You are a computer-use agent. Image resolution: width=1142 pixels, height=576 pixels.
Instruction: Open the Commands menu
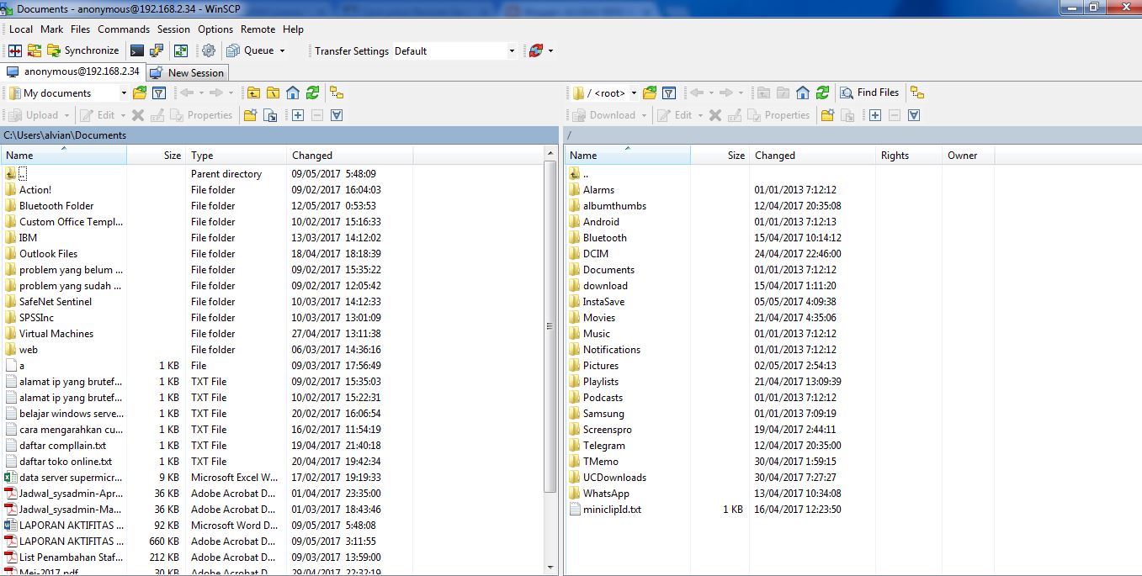[x=124, y=29]
